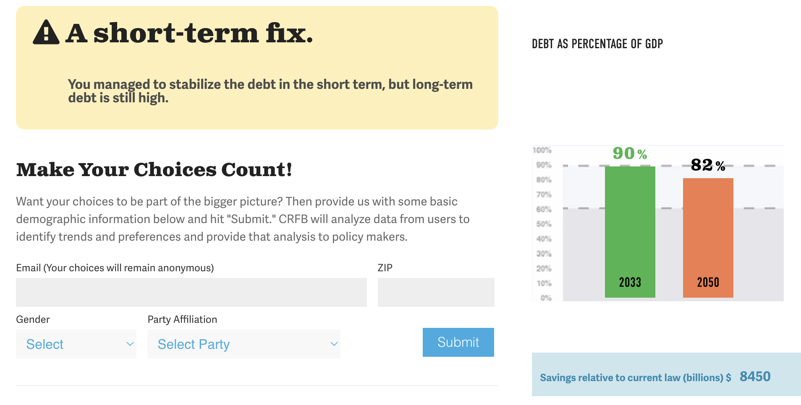Click the Gender field label

(33, 319)
